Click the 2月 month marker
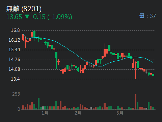 (x=78, y=113)
